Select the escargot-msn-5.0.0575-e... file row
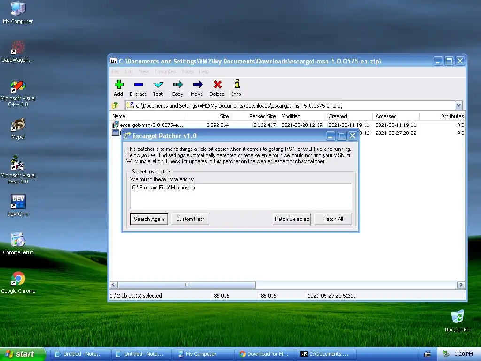 pos(287,125)
